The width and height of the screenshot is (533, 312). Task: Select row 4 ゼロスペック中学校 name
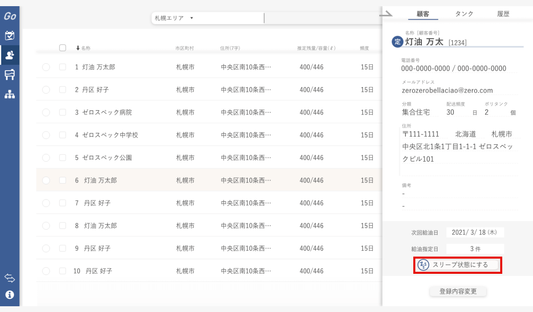click(110, 135)
